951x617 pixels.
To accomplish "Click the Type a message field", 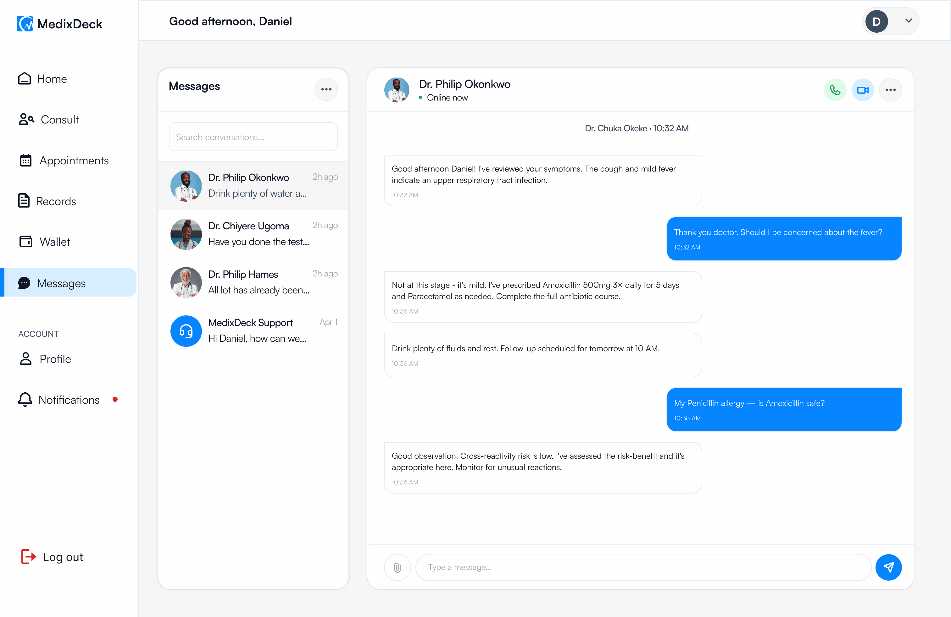I will (643, 567).
